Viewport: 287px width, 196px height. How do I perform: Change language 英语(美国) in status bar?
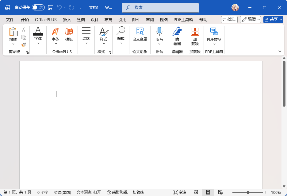point(63,192)
